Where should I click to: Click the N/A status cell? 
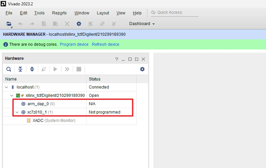pyautogui.click(x=112, y=104)
